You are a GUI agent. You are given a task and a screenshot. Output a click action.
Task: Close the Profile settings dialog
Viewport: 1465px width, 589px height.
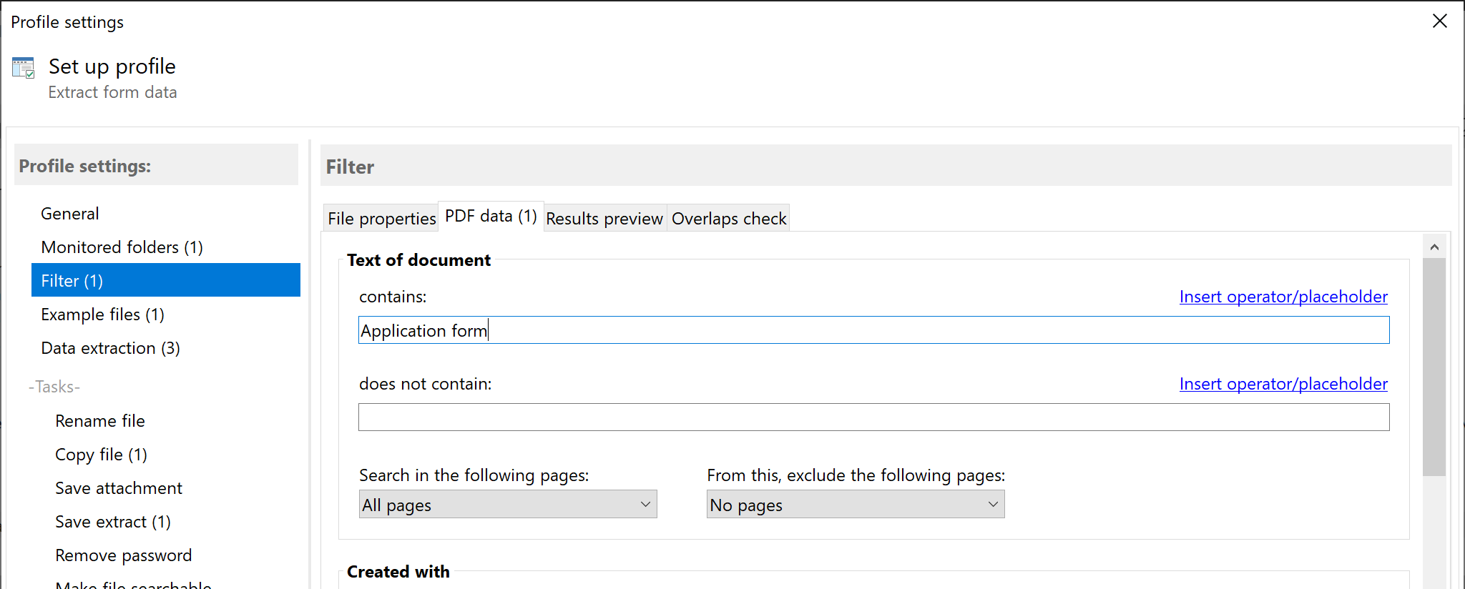coord(1440,21)
